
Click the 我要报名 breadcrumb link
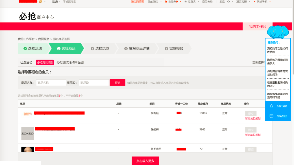(x=44, y=39)
